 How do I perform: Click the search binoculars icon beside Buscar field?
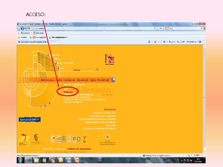click(x=97, y=70)
